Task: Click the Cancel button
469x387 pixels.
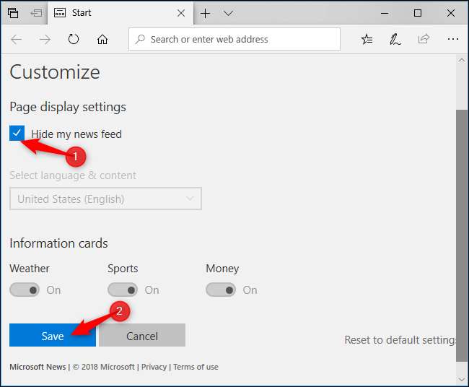Action: tap(142, 335)
